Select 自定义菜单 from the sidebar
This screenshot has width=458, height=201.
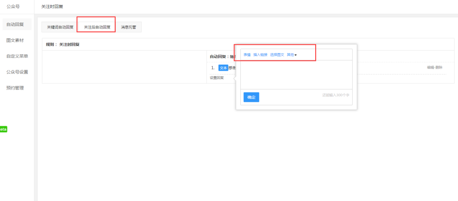17,56
